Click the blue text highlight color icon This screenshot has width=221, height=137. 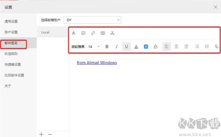(x=146, y=47)
